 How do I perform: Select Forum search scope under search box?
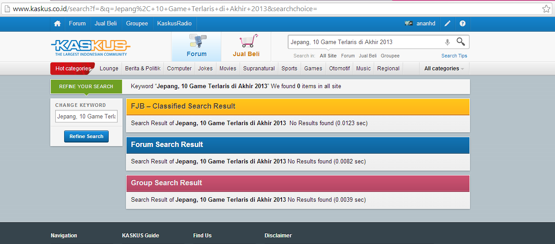point(348,56)
